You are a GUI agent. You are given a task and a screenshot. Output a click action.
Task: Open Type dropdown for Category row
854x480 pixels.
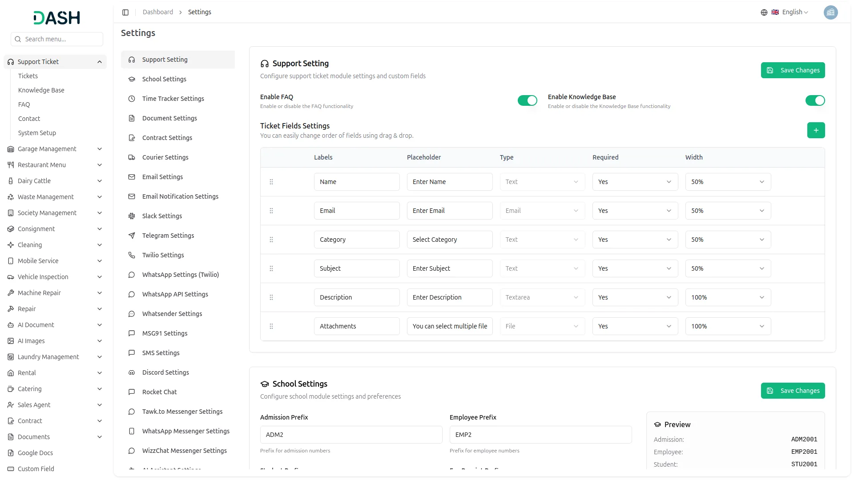[x=542, y=240]
